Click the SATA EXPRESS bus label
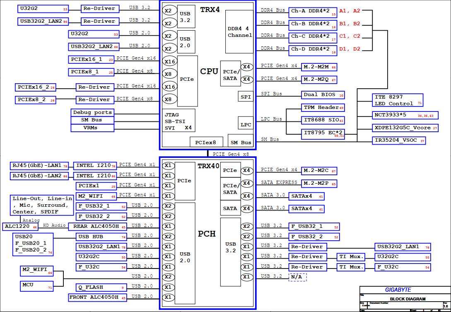Viewport: 451px width, 312px height. coord(279,182)
